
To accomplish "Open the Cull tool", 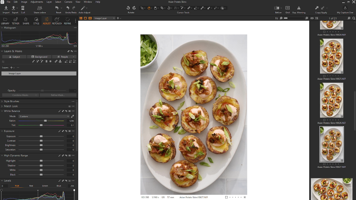I will click(23, 8).
